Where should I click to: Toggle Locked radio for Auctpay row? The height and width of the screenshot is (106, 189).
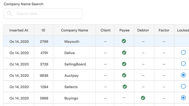coord(183,75)
